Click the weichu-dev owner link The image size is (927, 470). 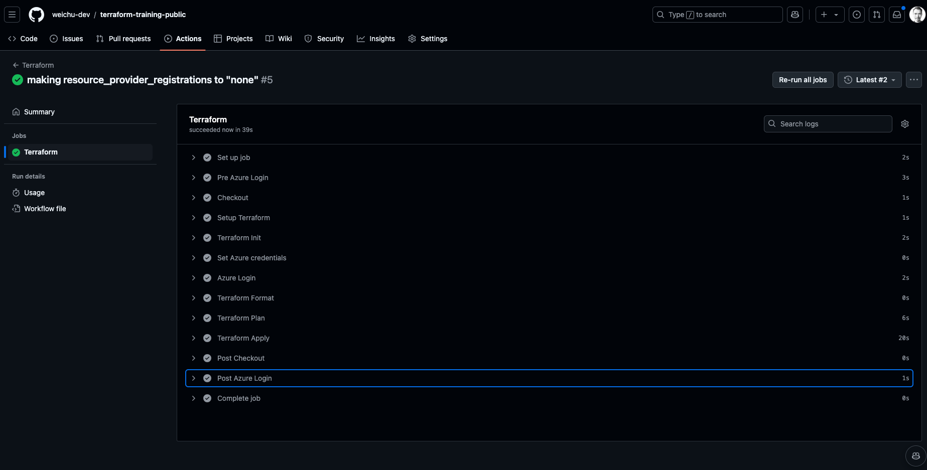tap(71, 15)
